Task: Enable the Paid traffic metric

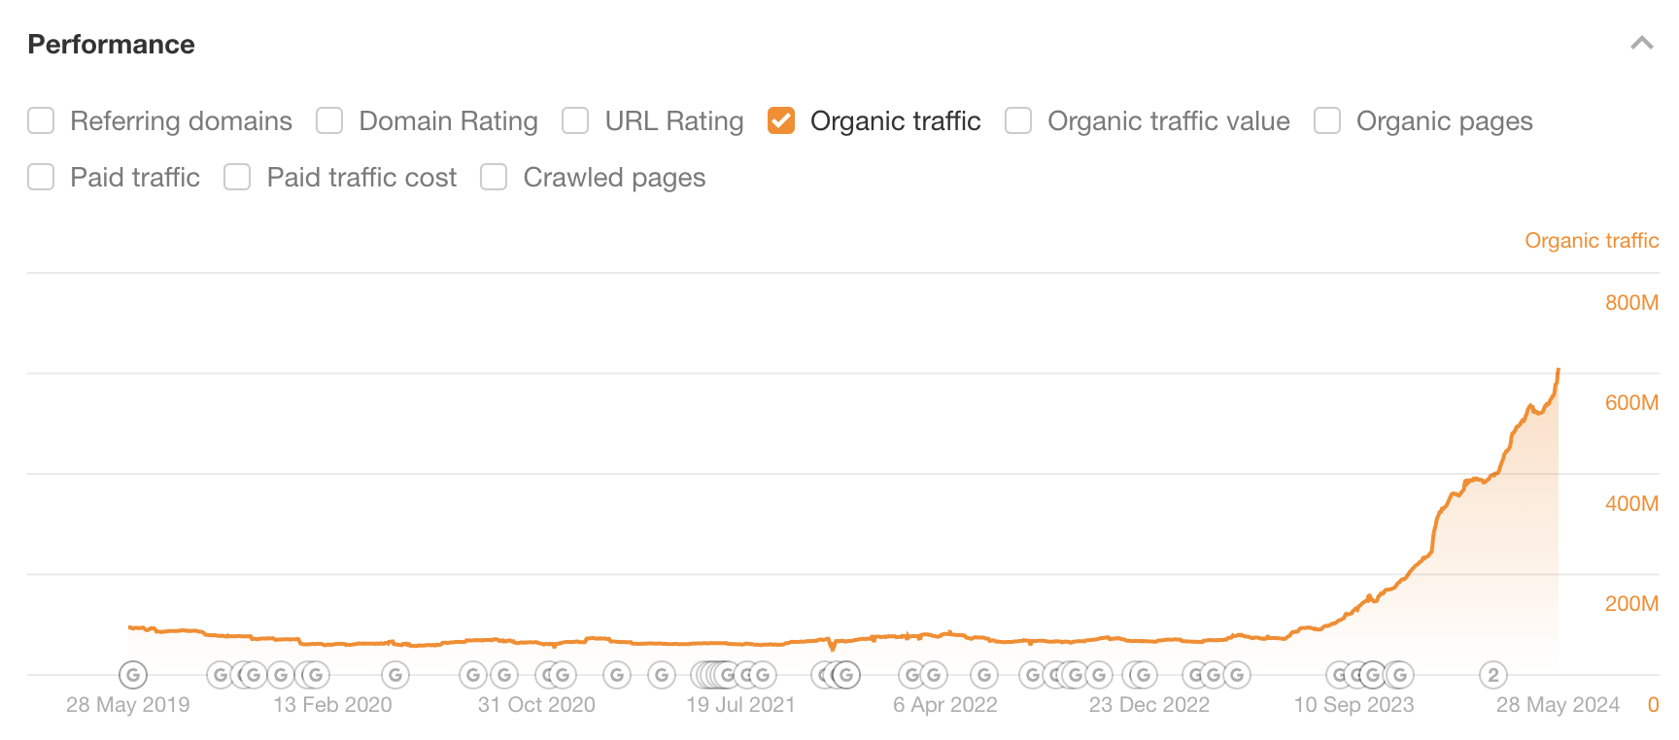Action: pyautogui.click(x=40, y=177)
